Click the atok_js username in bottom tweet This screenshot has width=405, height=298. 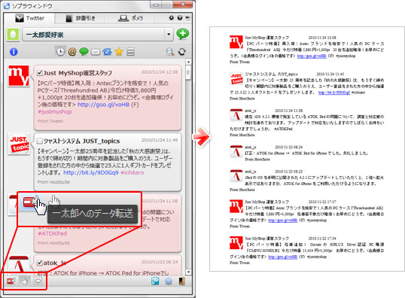click(x=55, y=263)
